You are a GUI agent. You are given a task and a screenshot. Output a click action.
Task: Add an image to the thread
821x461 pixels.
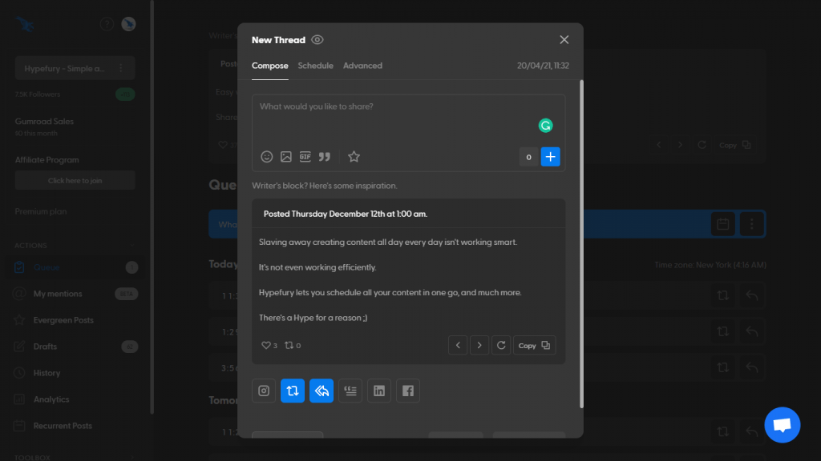pos(286,157)
